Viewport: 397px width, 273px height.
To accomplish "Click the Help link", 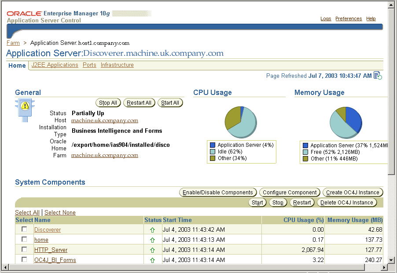I will (x=371, y=18).
